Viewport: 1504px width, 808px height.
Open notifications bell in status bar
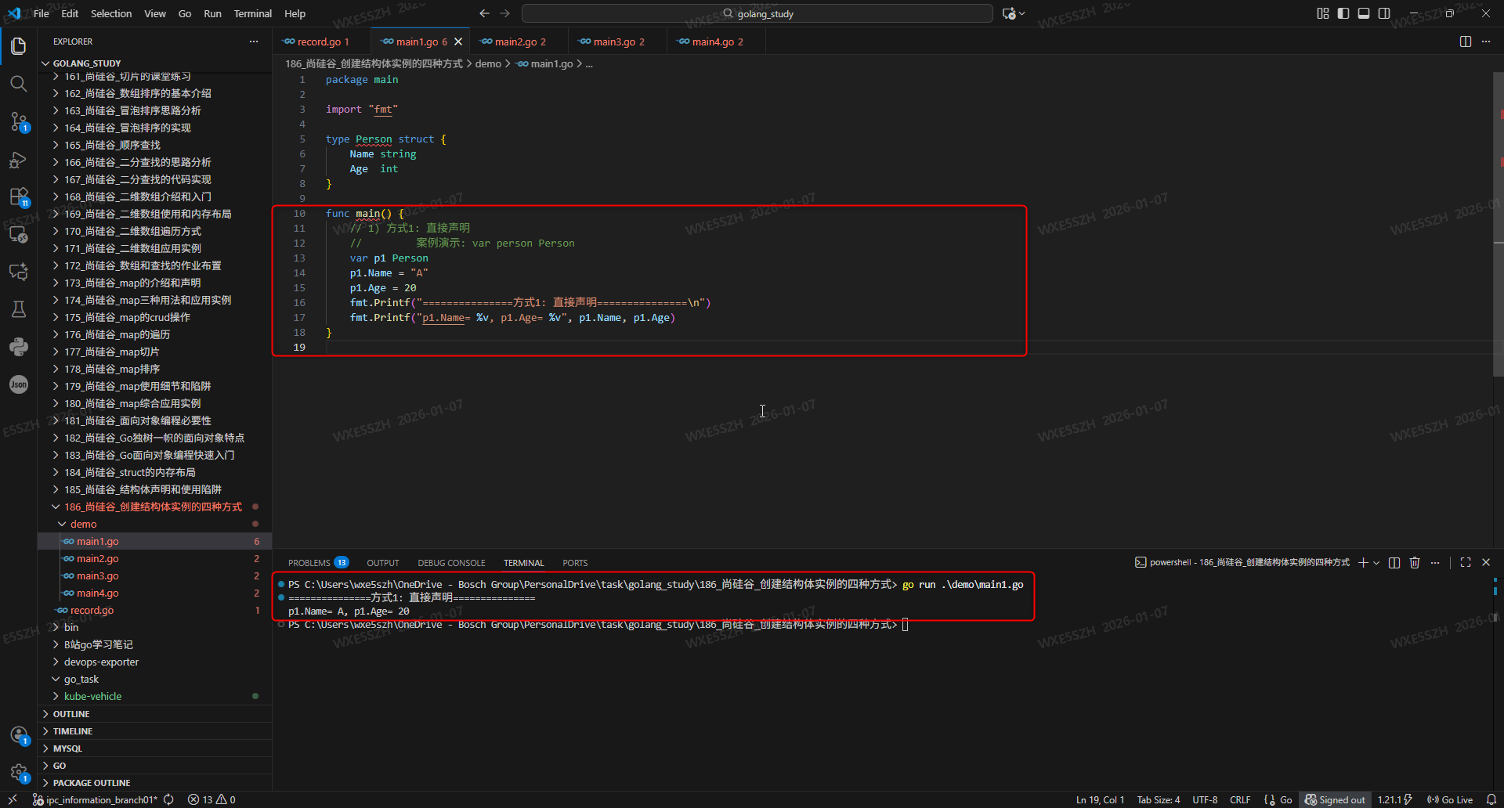coord(1491,799)
